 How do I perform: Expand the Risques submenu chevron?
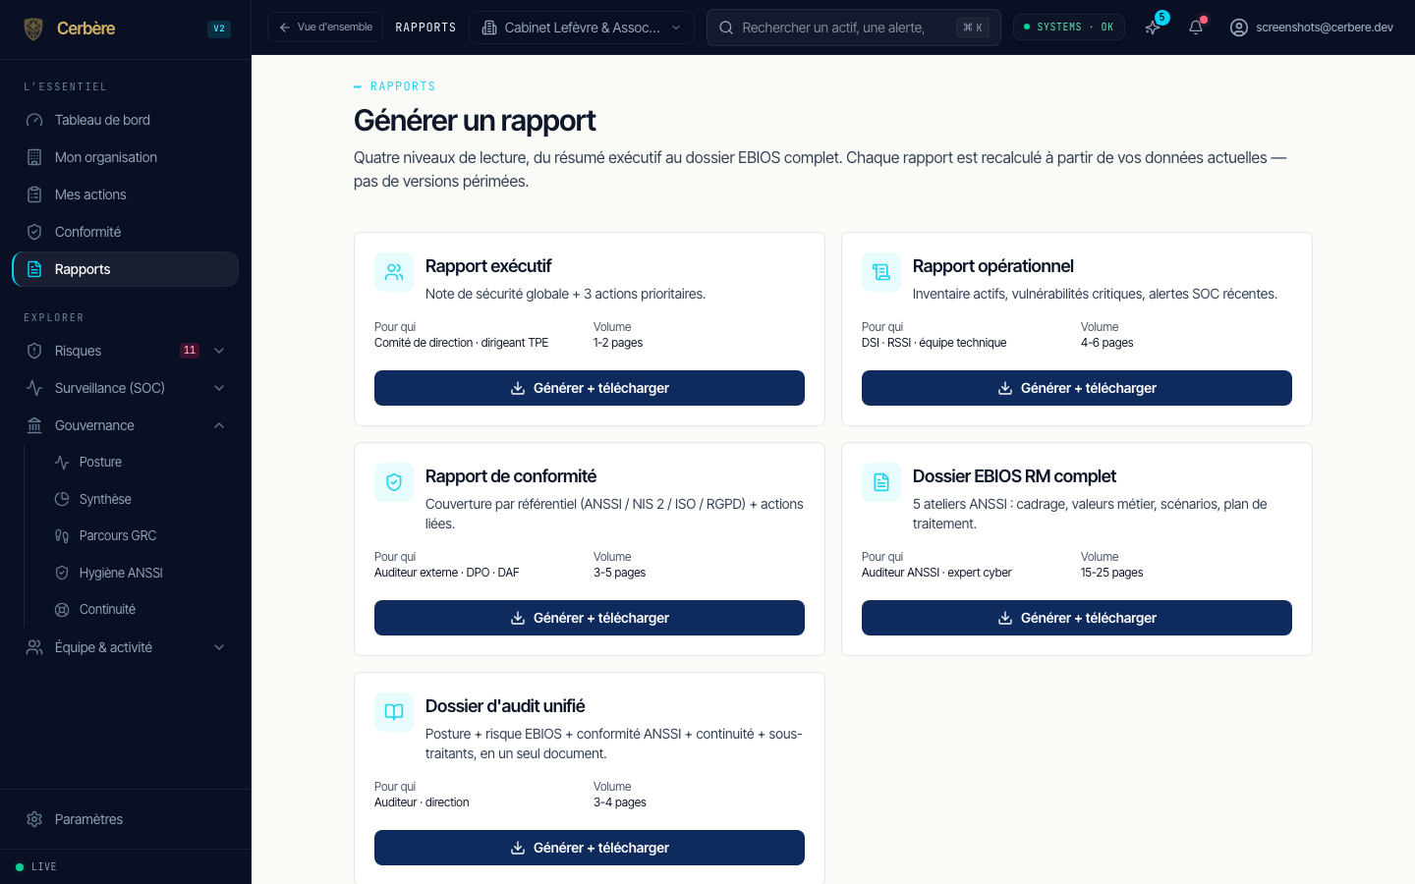point(219,351)
